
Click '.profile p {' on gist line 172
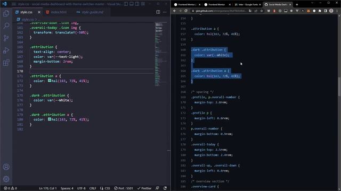[201, 113]
